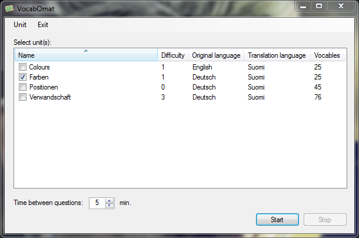Click difficulty value 3 for Verwandschaft
Image resolution: width=359 pixels, height=238 pixels.
pyautogui.click(x=163, y=97)
